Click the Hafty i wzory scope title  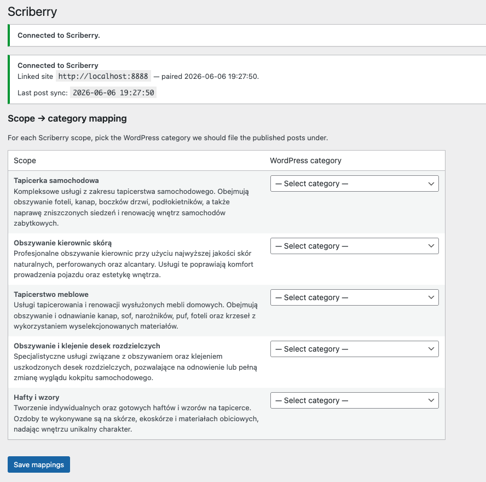(36, 397)
